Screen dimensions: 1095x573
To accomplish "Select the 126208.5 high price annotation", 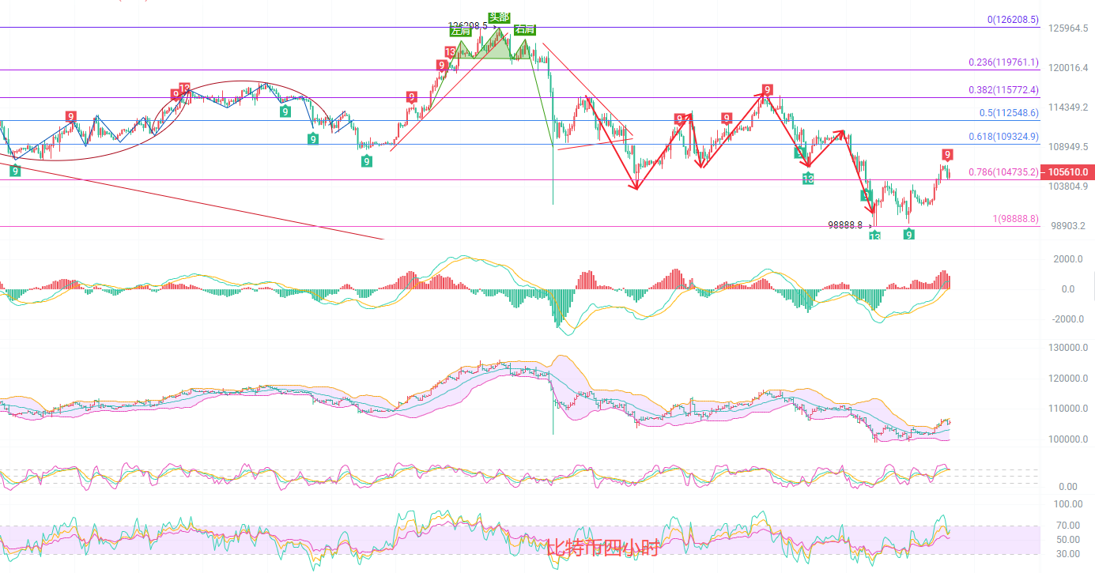I will point(467,25).
